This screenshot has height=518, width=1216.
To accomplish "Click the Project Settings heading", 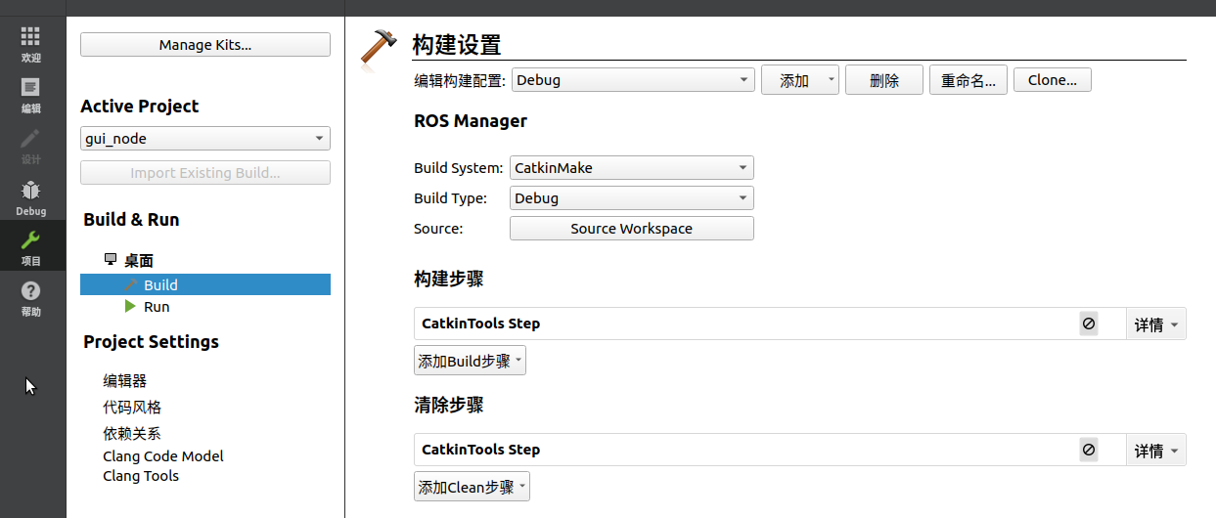I will 151,342.
